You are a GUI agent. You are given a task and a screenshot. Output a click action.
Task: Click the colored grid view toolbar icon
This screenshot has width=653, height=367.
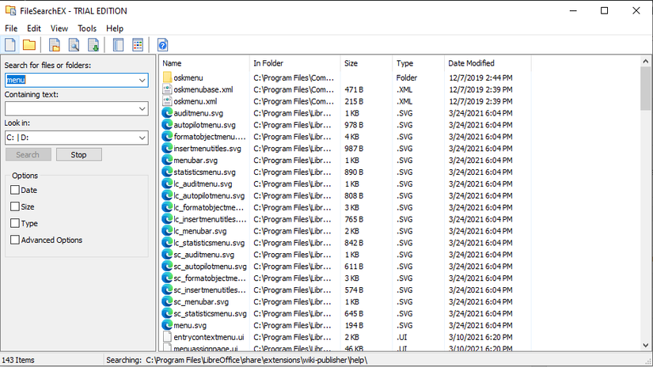(x=138, y=44)
